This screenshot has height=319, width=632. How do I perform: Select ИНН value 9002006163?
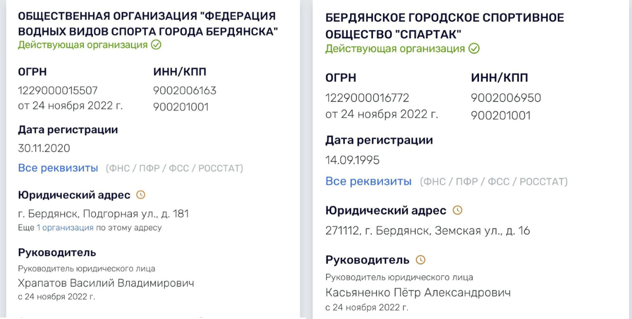(185, 90)
